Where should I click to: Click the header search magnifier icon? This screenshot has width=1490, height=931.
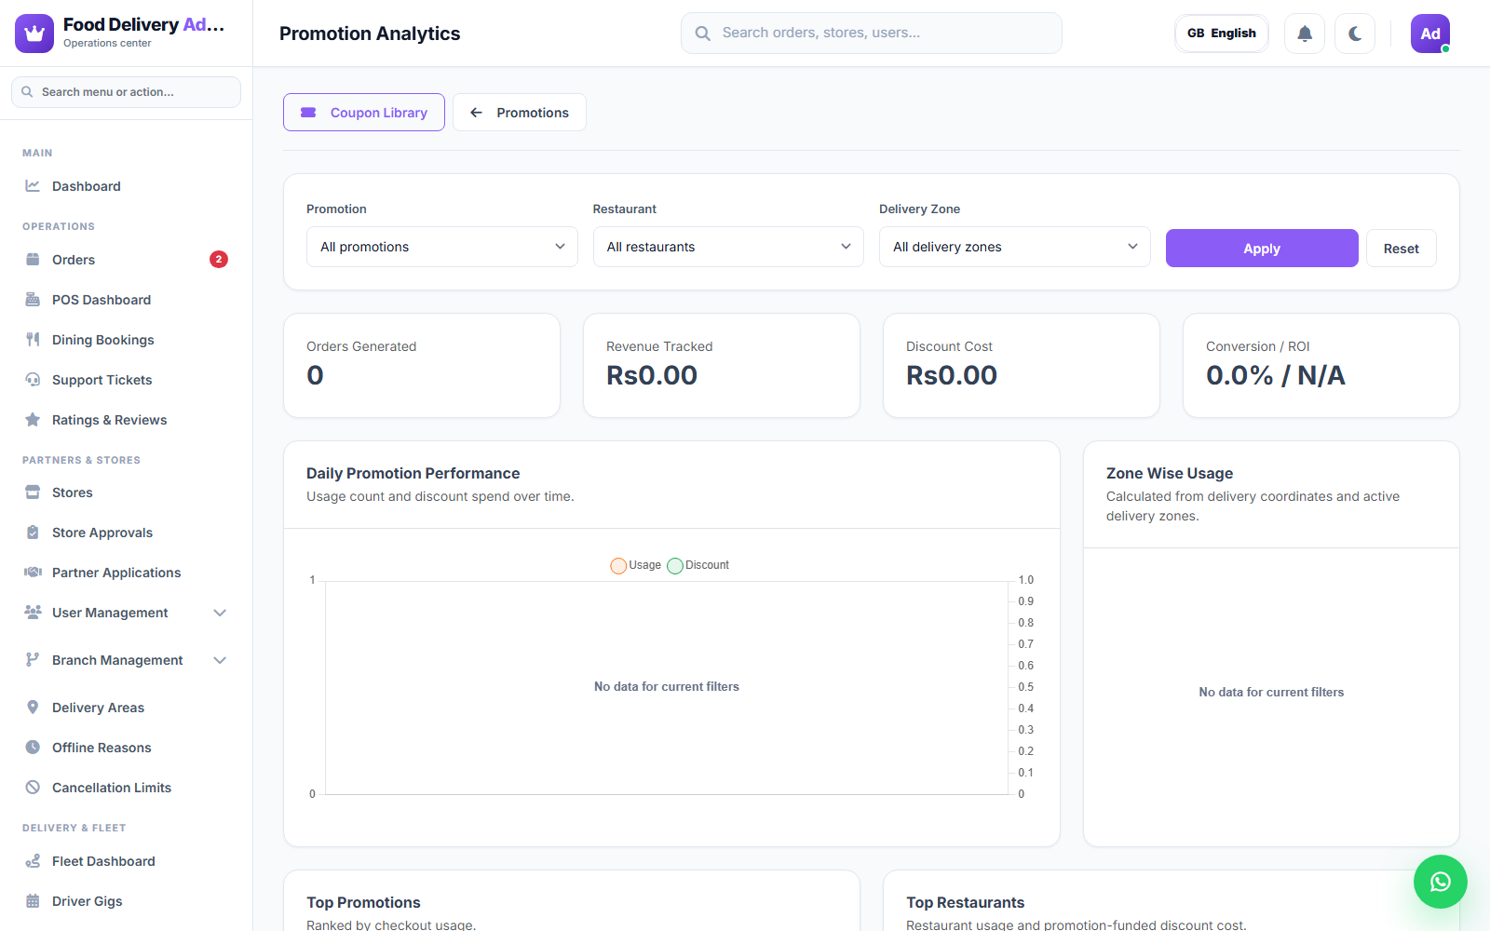[x=703, y=34]
